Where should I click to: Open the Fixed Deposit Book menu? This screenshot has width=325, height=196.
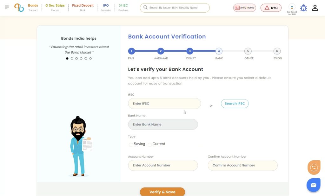click(83, 8)
